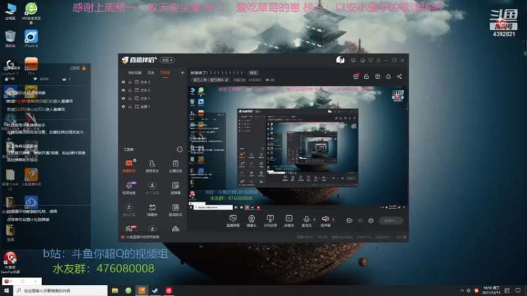This screenshot has width=527, height=296.
Task: Open the 虚拟形象 tool icon
Action: point(128,210)
